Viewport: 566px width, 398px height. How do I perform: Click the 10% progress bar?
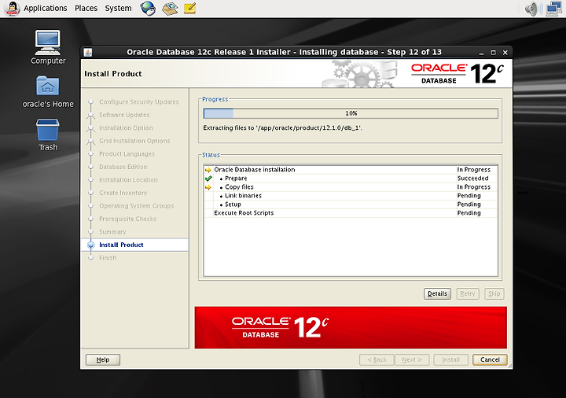click(351, 113)
